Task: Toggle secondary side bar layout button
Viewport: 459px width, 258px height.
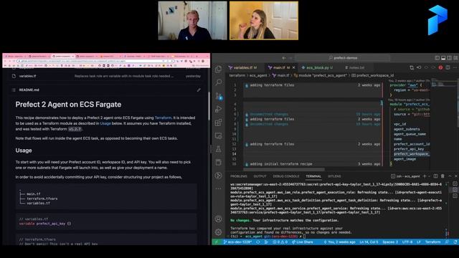Action: pos(450,58)
